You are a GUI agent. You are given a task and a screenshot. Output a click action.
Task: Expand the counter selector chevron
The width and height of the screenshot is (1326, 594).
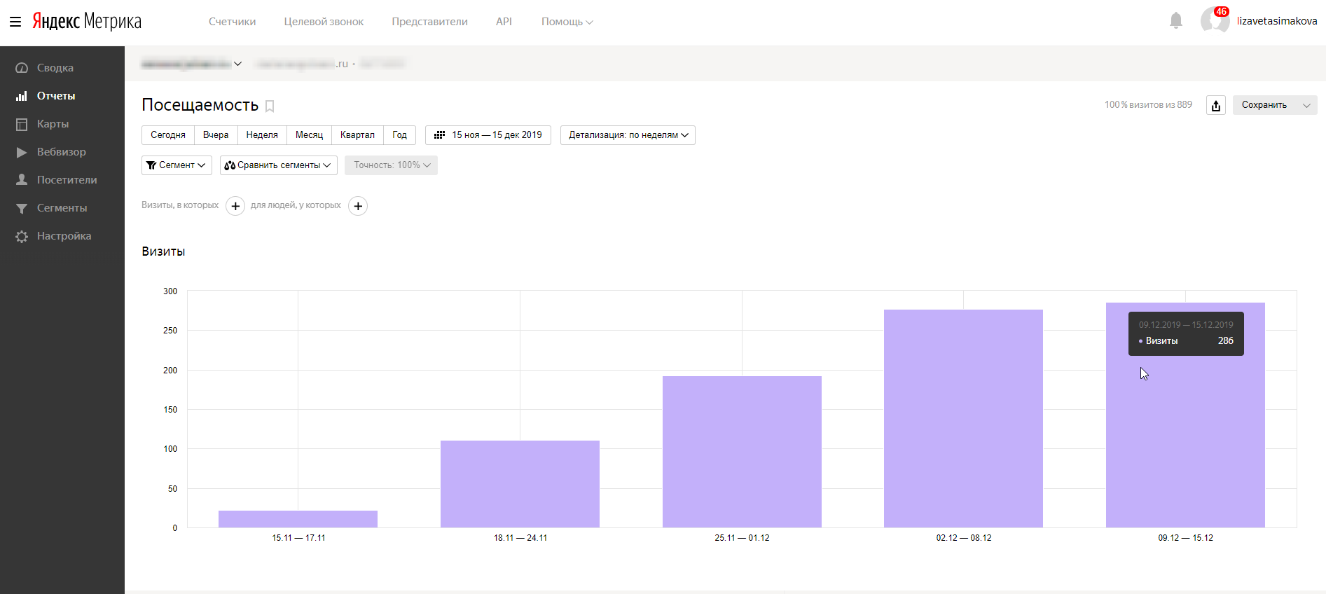tap(237, 64)
